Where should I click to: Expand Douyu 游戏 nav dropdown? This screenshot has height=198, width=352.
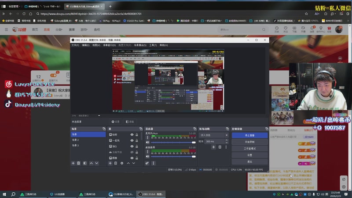84,29
